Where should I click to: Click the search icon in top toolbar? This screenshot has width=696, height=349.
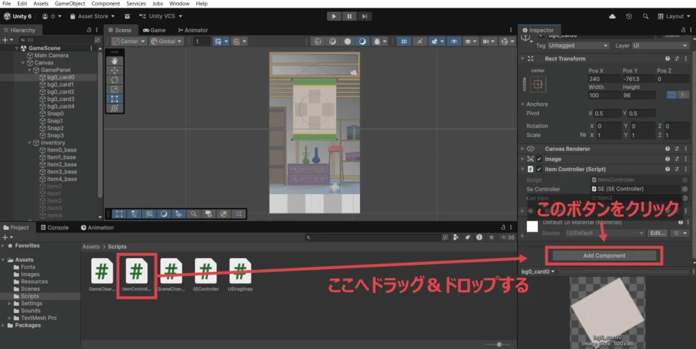click(644, 16)
